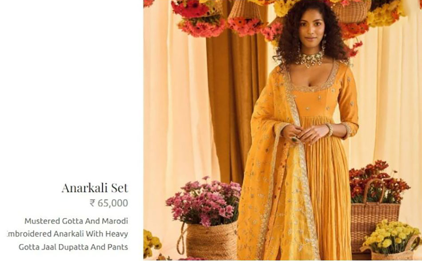Click the Gotta Jaal Dupatta And Pants line

point(73,247)
